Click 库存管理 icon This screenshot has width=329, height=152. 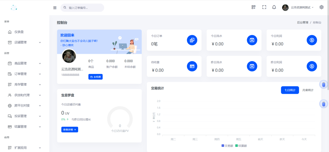click(x=10, y=84)
